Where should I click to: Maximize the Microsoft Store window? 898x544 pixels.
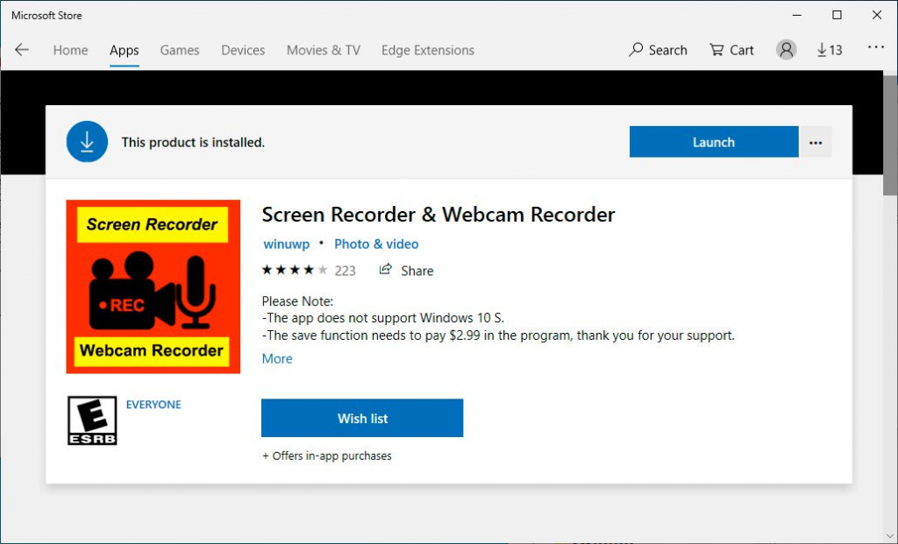[837, 15]
